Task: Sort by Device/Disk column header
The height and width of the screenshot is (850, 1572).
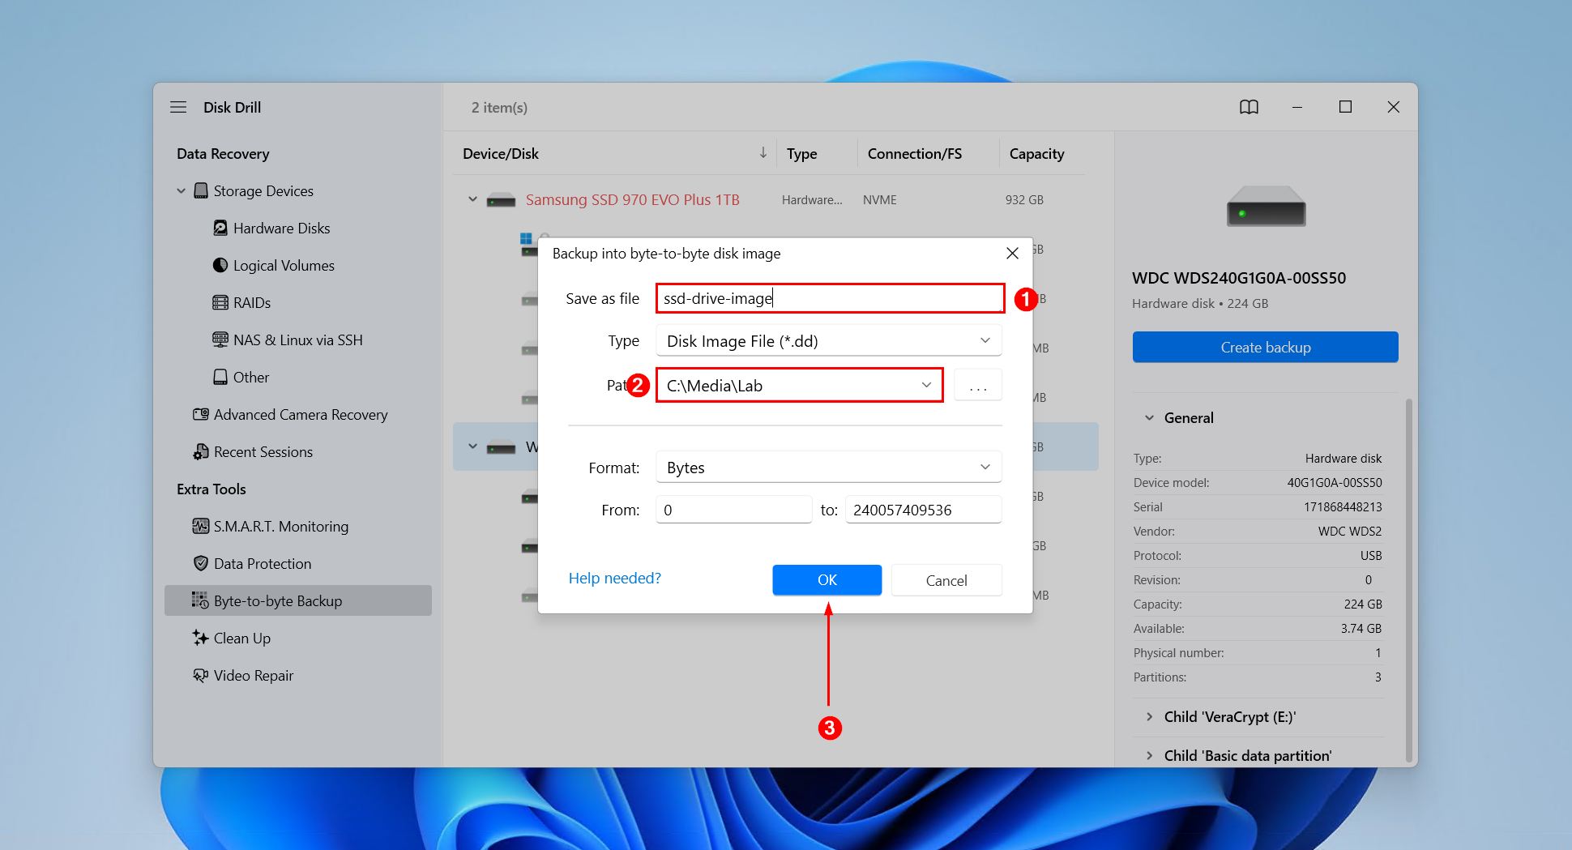Action: tap(500, 153)
